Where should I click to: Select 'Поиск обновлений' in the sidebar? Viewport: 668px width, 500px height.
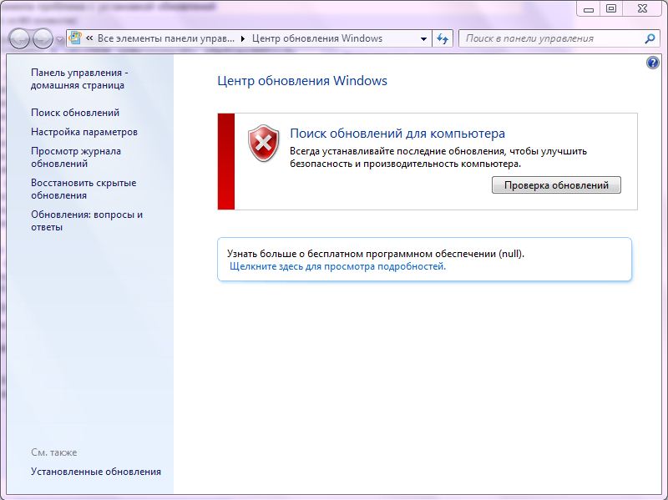[75, 113]
